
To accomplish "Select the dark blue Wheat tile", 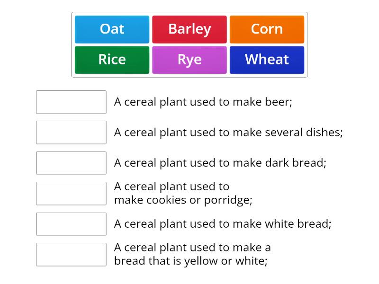I will [267, 60].
